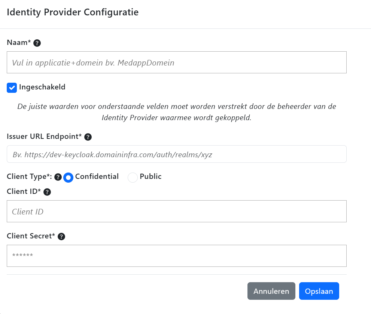Viewport: 371px width, 314px height.
Task: Click the help icon next to Naam
Action: (x=37, y=43)
